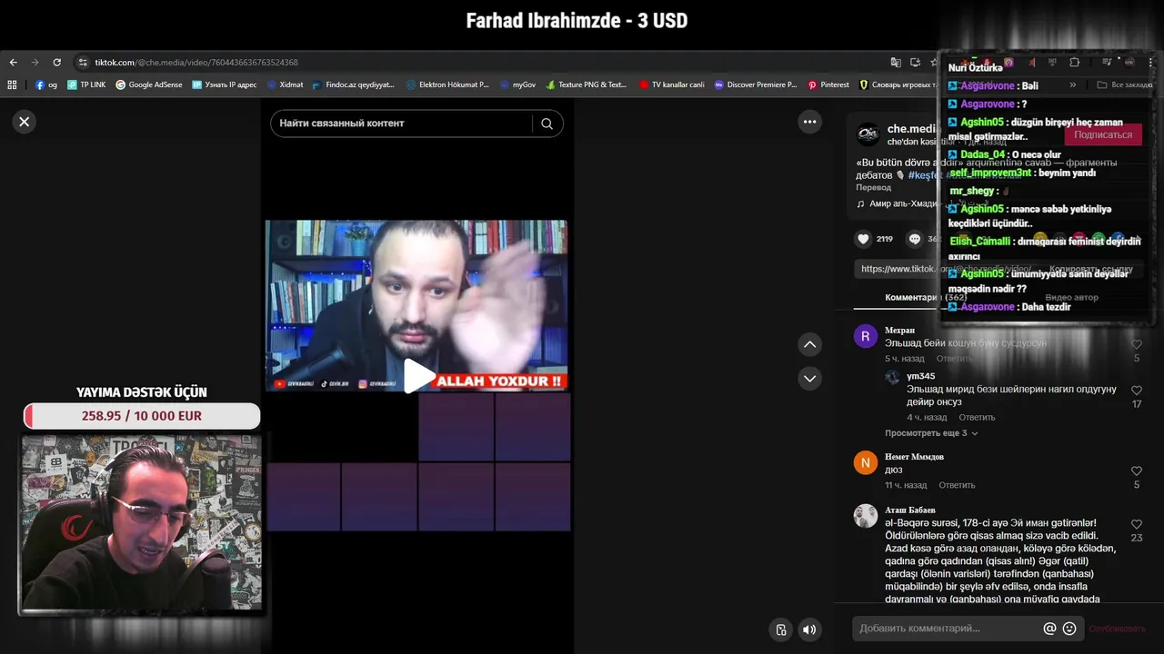Viewport: 1164px width, 654px height.
Task: Reload the page with the refresh icon
Action: (56, 63)
